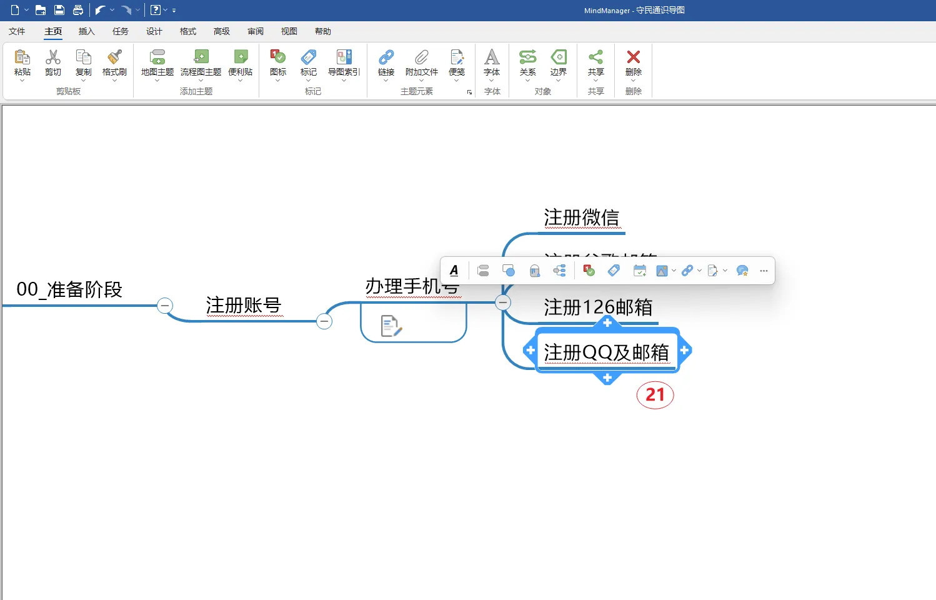This screenshot has height=600, width=936.
Task: Click the 关系 relationship button
Action: coord(528,64)
